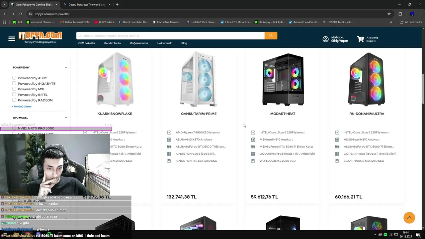Open the black MODART-HEAT case image

point(283,79)
